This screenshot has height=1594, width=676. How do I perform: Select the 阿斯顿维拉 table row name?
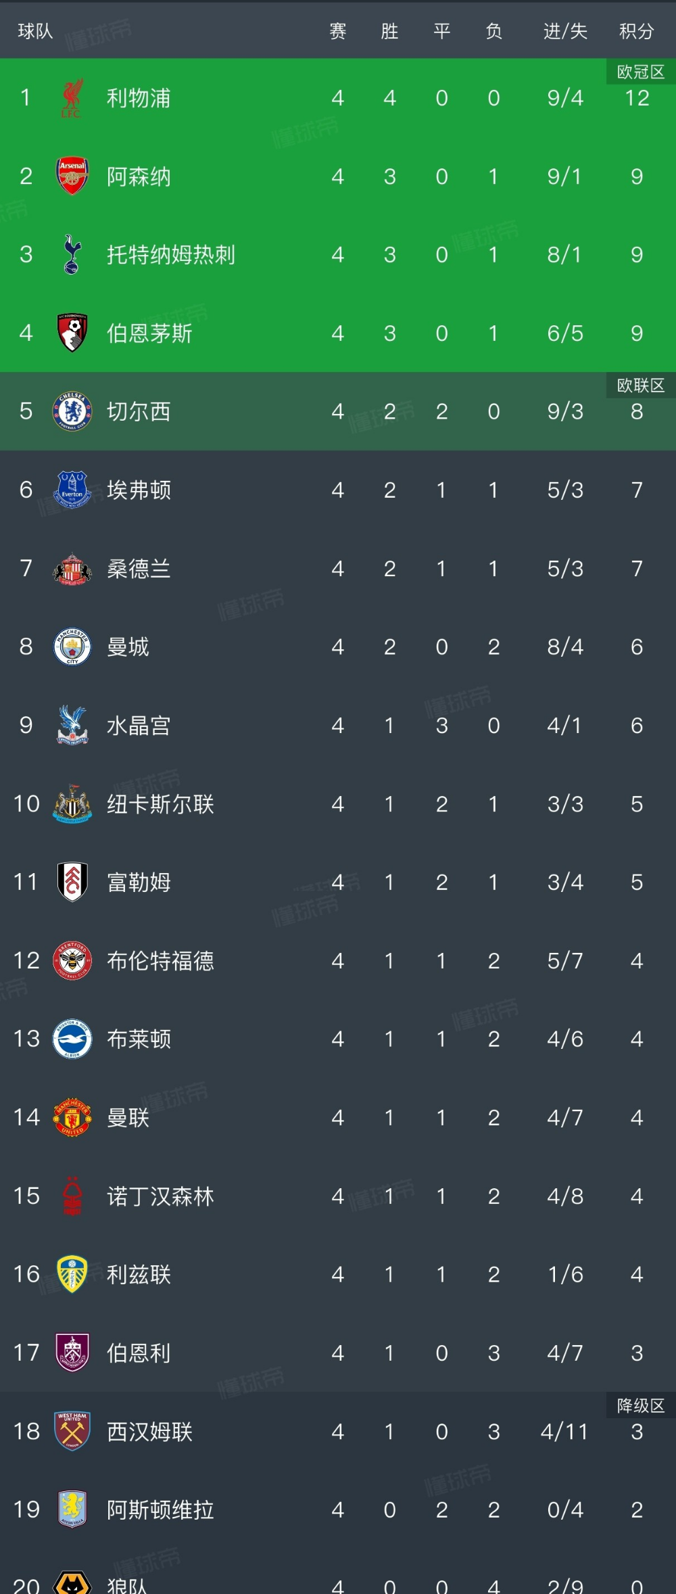point(160,1509)
